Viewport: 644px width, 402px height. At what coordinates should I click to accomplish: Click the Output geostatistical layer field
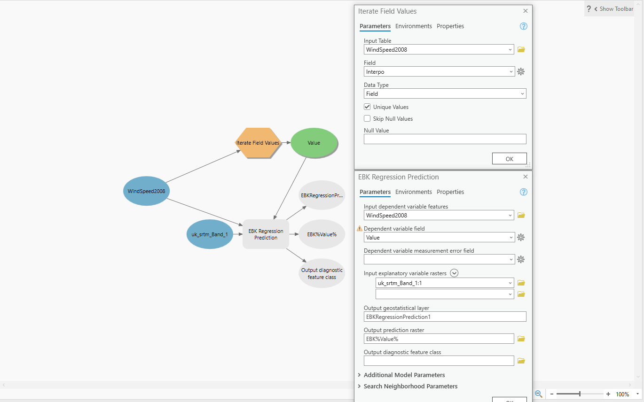445,317
